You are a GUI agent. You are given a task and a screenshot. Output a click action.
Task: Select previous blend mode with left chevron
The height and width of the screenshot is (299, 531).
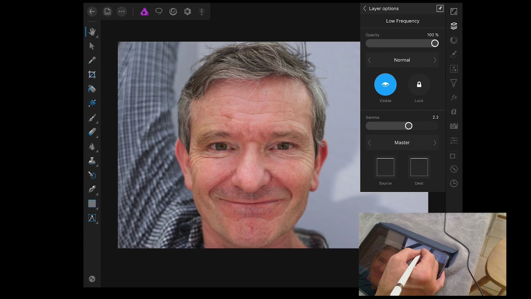coord(370,60)
